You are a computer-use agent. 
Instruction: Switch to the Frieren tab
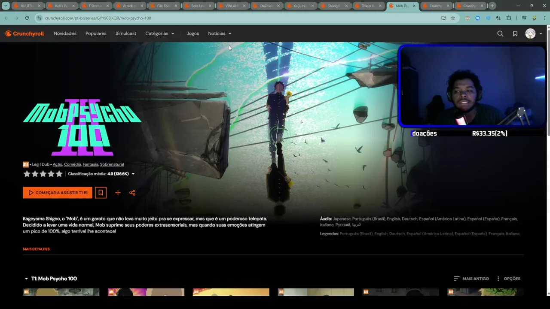point(95,6)
